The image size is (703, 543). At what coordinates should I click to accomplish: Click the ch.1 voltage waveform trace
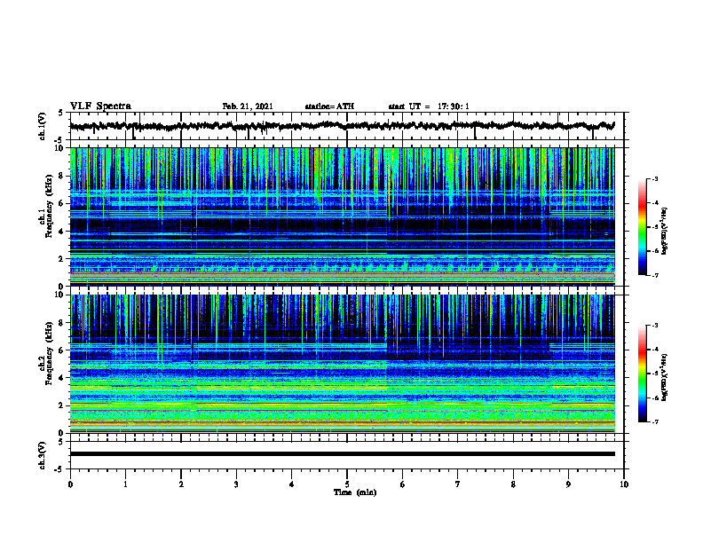[342, 126]
